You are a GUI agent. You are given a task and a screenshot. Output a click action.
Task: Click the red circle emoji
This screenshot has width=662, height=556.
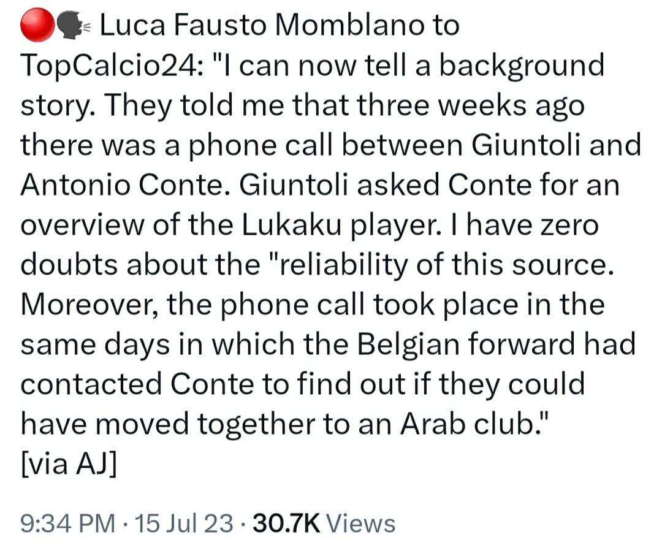pyautogui.click(x=37, y=25)
